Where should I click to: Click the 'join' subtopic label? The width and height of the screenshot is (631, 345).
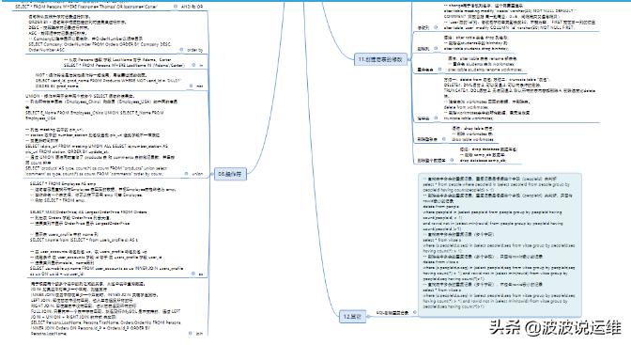tap(199, 334)
